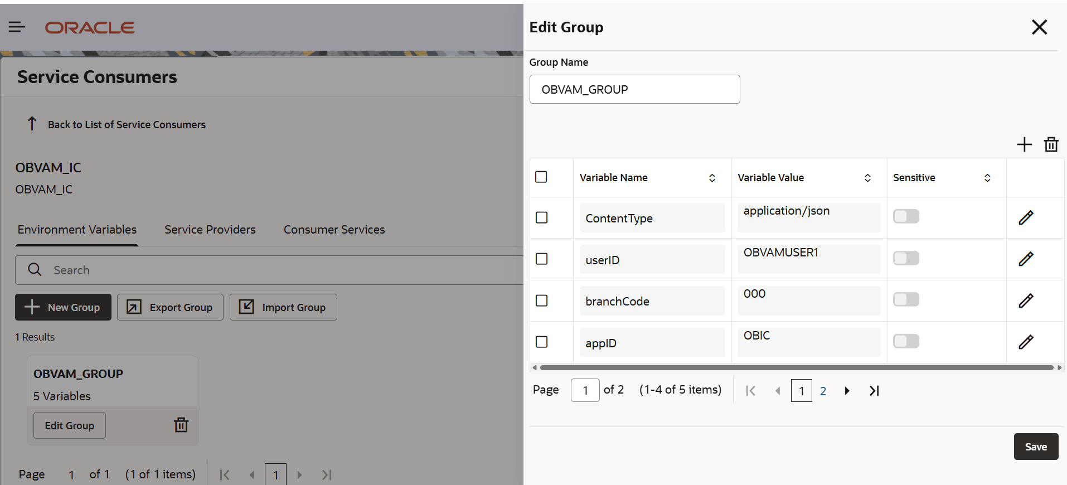Sort by Variable Value column
The width and height of the screenshot is (1067, 485).
867,178
